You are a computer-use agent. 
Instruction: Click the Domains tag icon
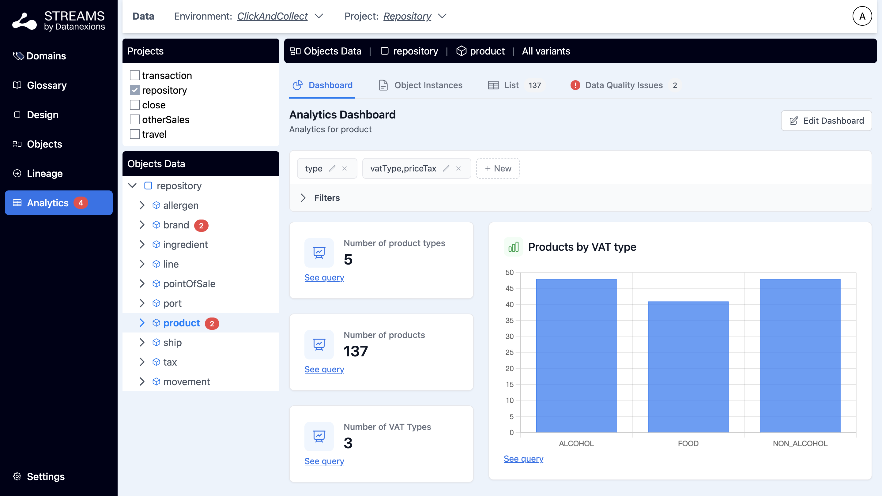pos(18,56)
